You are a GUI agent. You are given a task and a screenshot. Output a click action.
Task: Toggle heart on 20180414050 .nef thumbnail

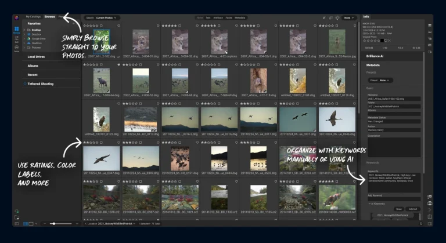[354, 182]
